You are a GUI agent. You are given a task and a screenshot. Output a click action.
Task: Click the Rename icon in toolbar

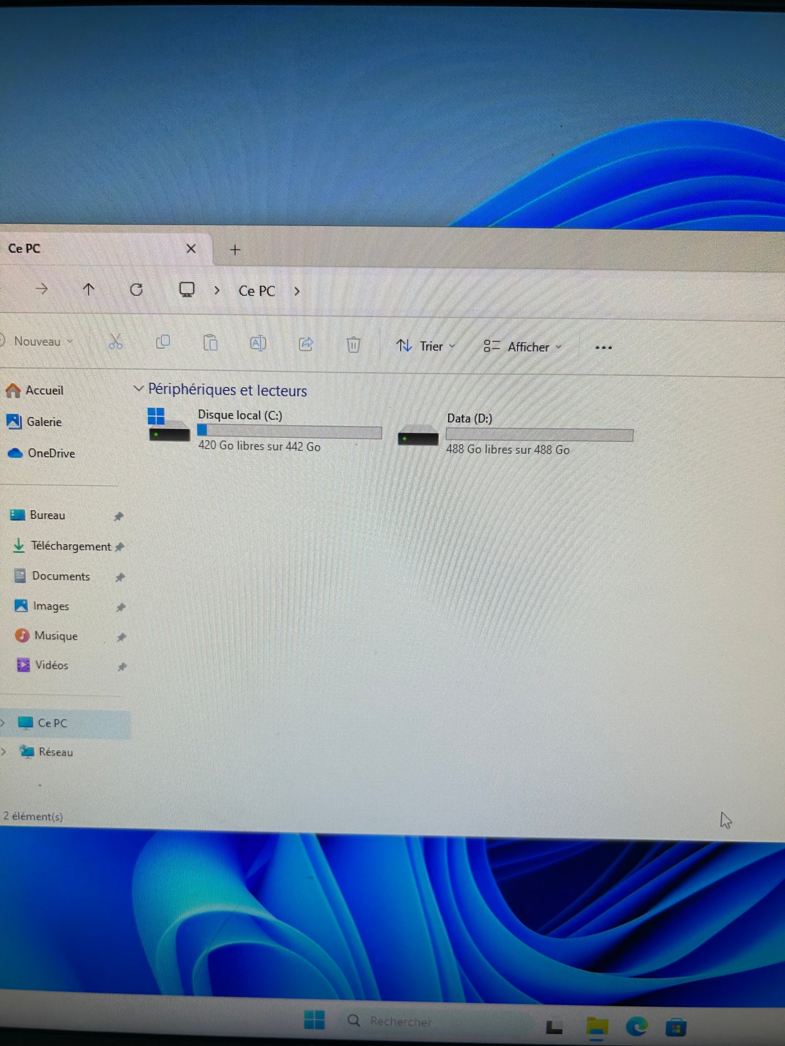(x=258, y=343)
